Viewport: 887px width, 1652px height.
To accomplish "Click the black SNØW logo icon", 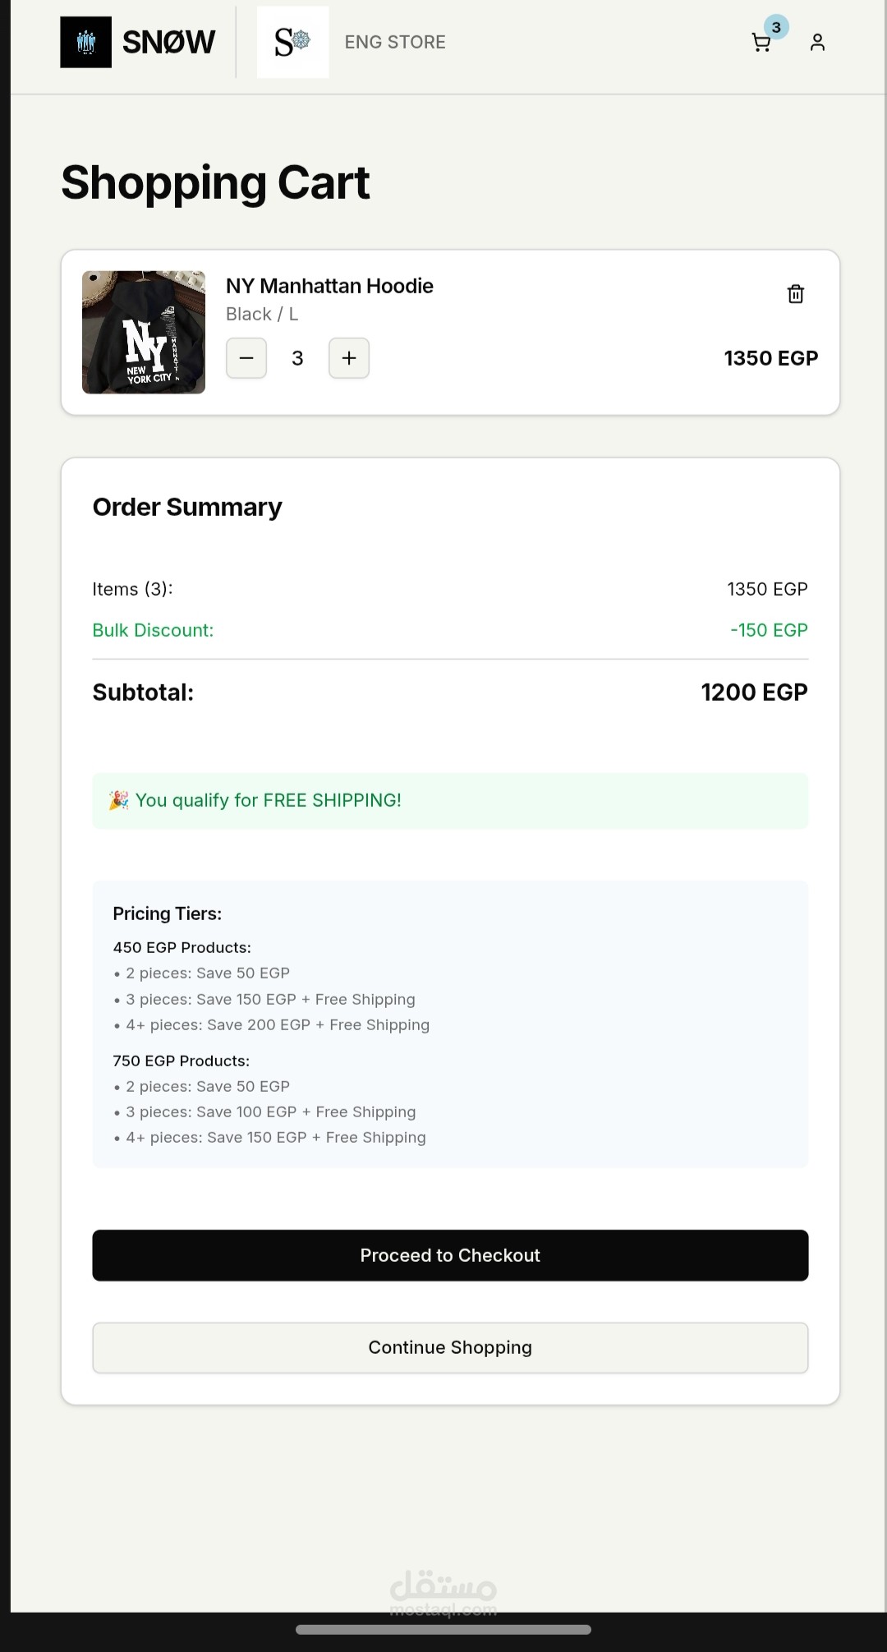I will (85, 42).
